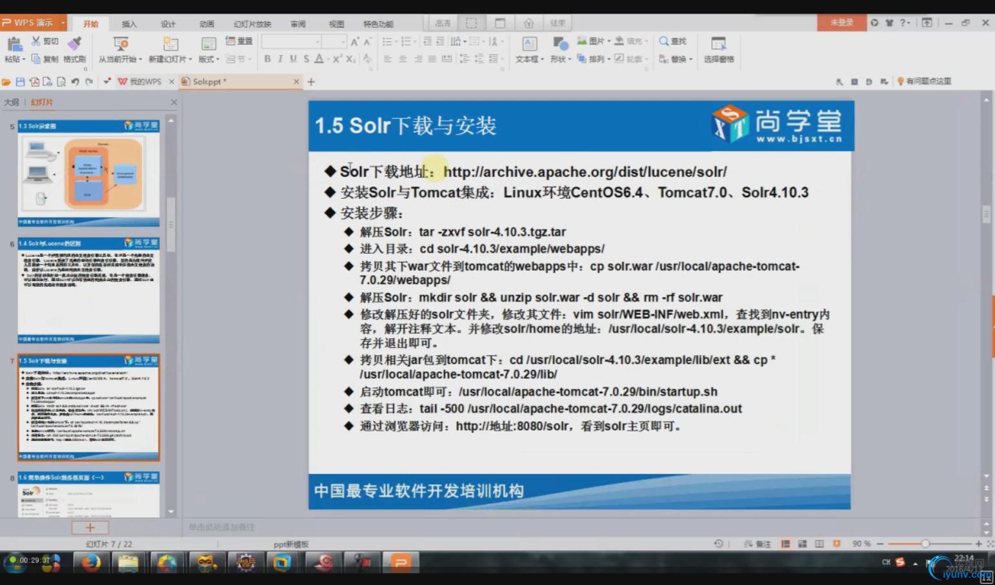995x585 pixels.
Task: Click the zoom in plus button
Action: point(978,544)
